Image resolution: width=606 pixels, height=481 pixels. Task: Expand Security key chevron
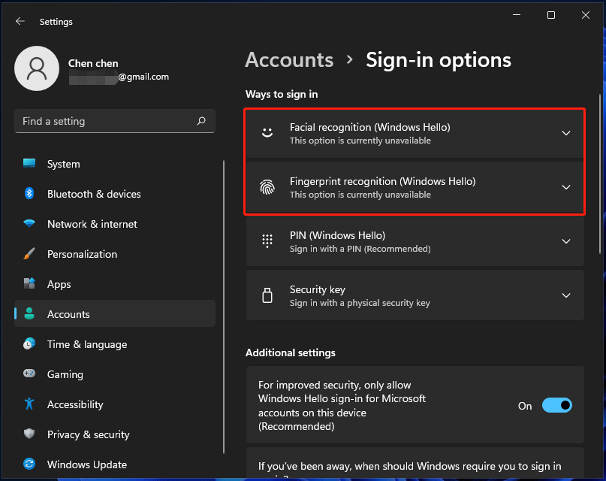(x=565, y=295)
